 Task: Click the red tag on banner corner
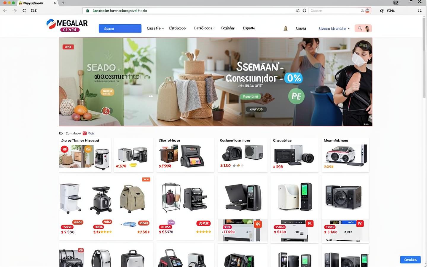pos(68,47)
